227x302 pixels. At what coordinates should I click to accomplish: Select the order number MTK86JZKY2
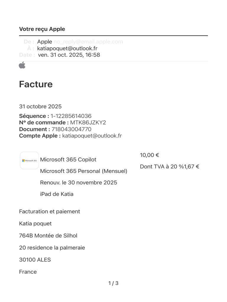pyautogui.click(x=88, y=122)
